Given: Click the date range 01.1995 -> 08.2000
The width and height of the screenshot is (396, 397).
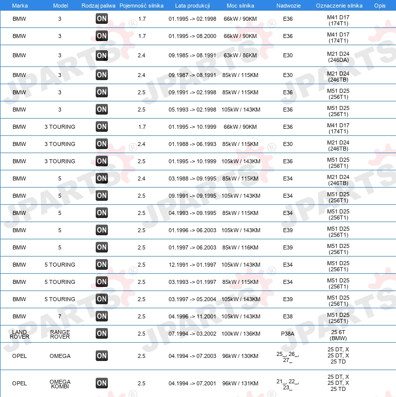Looking at the screenshot, I should 192,36.
